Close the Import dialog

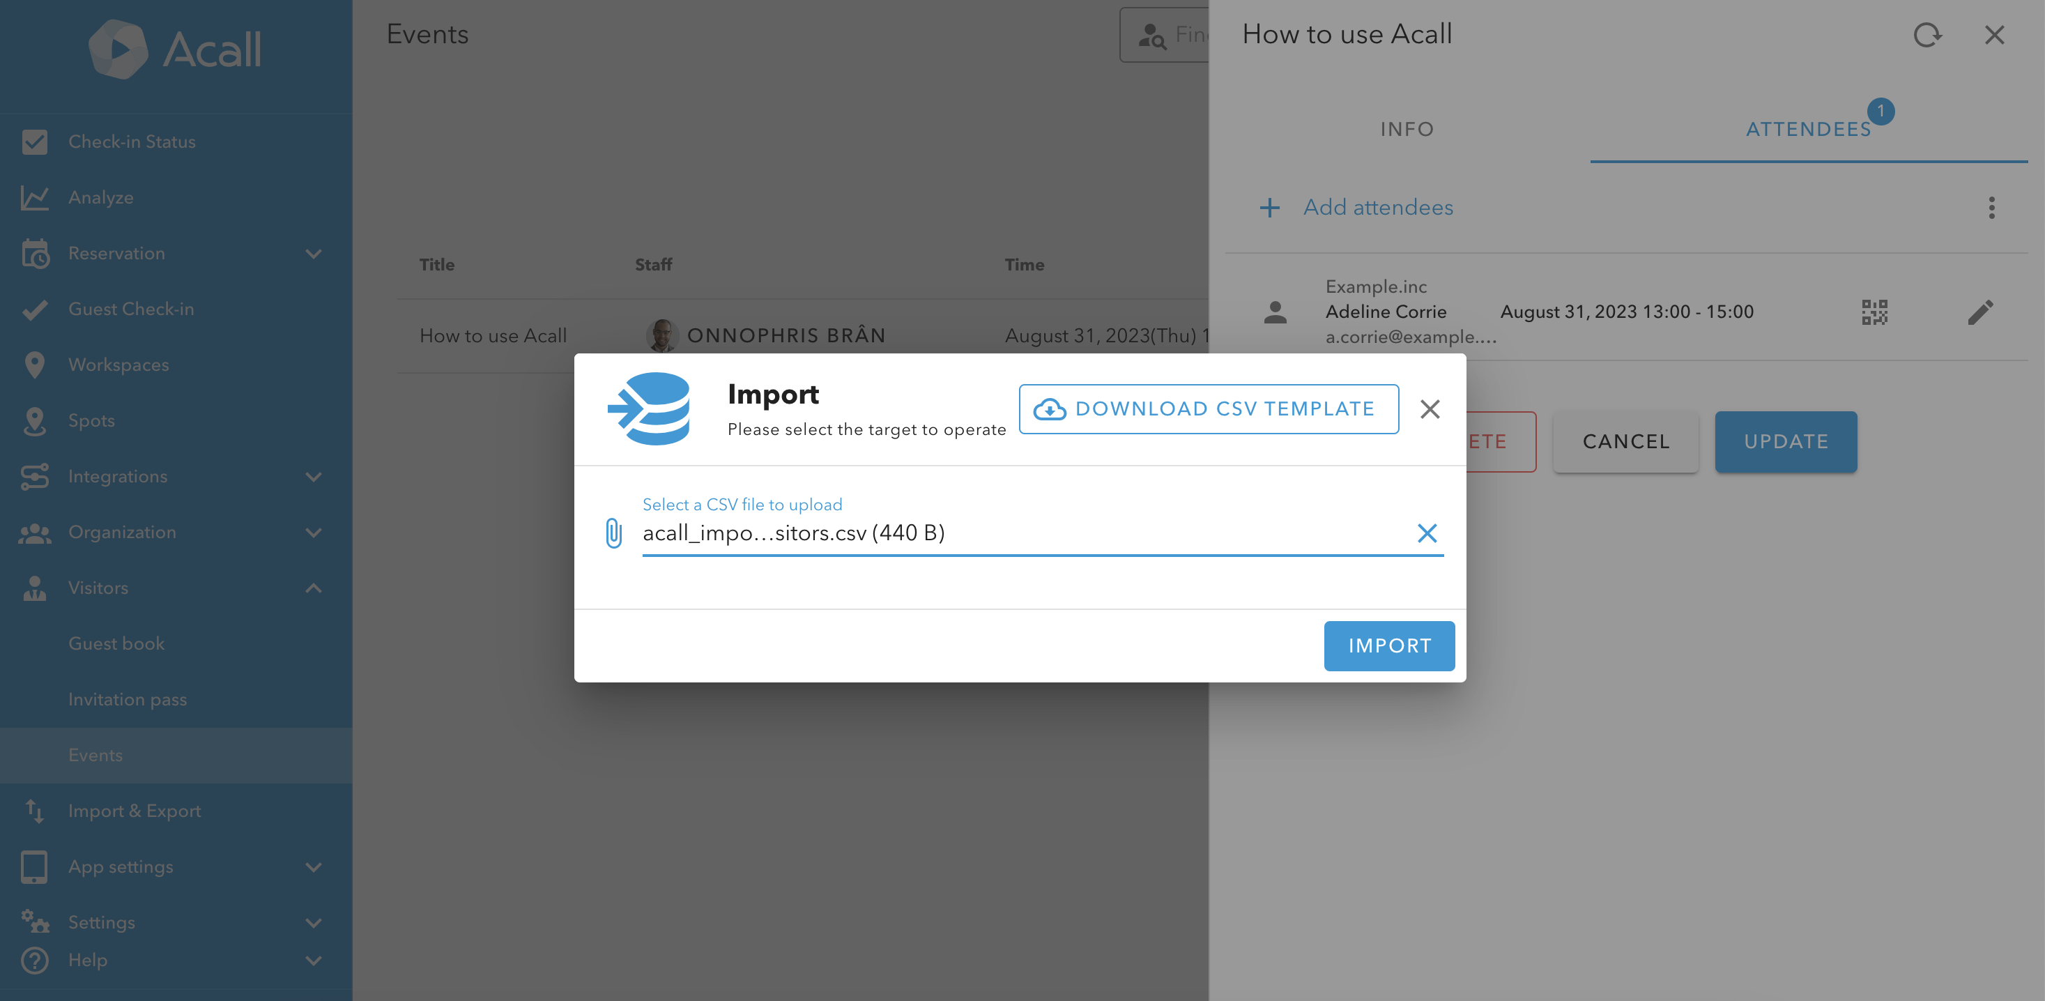(x=1430, y=410)
